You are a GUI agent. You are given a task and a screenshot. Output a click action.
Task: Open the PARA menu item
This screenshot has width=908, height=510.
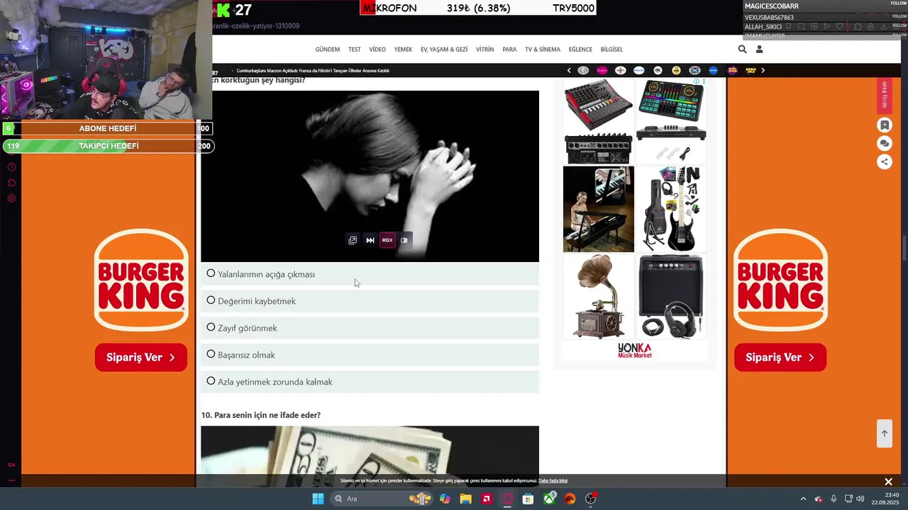(509, 50)
